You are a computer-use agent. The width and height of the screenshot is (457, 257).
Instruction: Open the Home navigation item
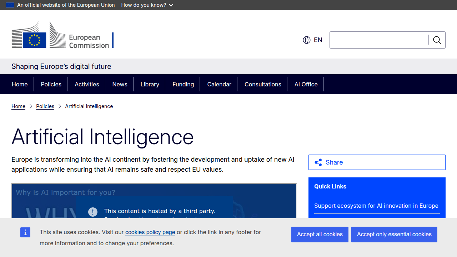20,84
